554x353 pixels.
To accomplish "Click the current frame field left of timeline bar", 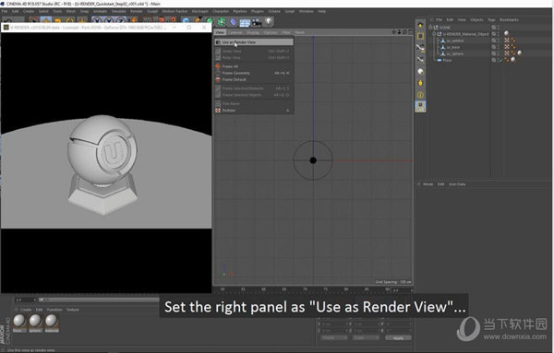I will pyautogui.click(x=26, y=300).
